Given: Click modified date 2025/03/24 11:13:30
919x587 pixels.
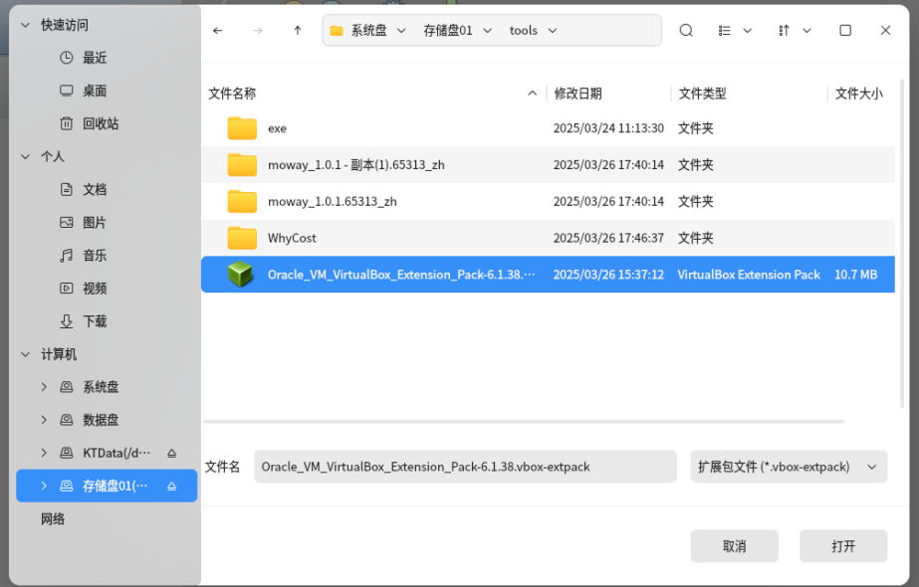Looking at the screenshot, I should (x=608, y=128).
